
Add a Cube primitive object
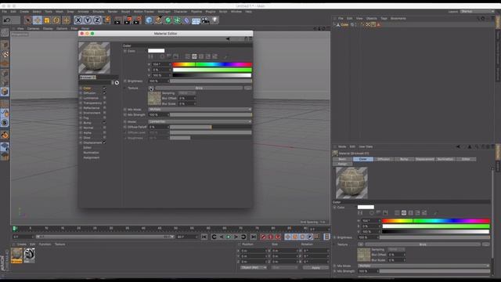coord(149,20)
